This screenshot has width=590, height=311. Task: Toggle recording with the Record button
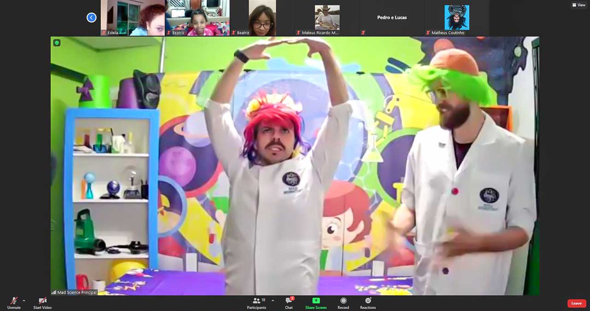click(x=343, y=301)
